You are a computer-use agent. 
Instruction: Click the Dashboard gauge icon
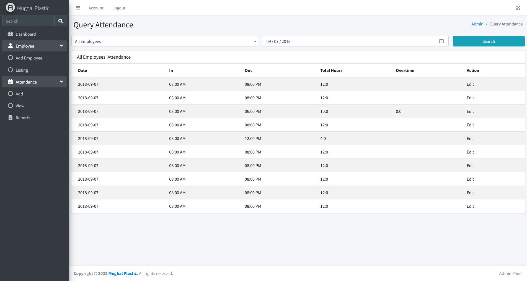pyautogui.click(x=11, y=34)
